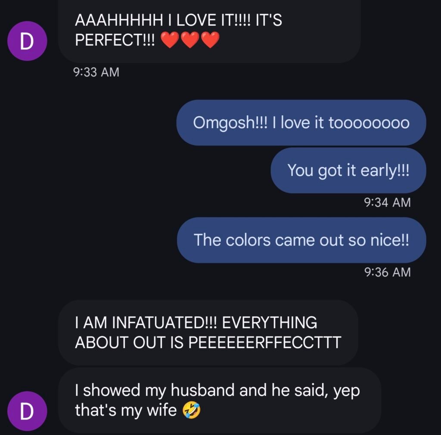Select 'The colors came out so nice!!' bubble
This screenshot has height=435, width=441.
(301, 240)
